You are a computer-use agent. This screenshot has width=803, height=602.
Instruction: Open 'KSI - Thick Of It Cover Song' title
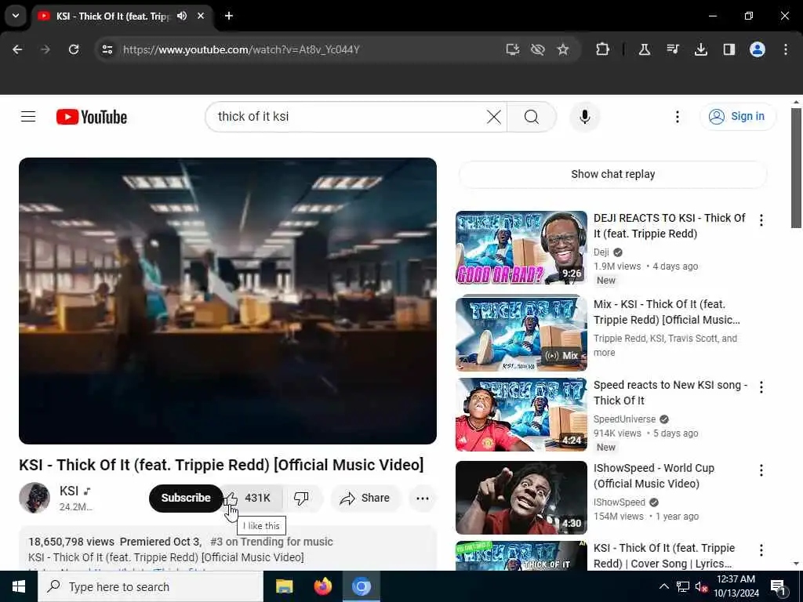(x=664, y=556)
